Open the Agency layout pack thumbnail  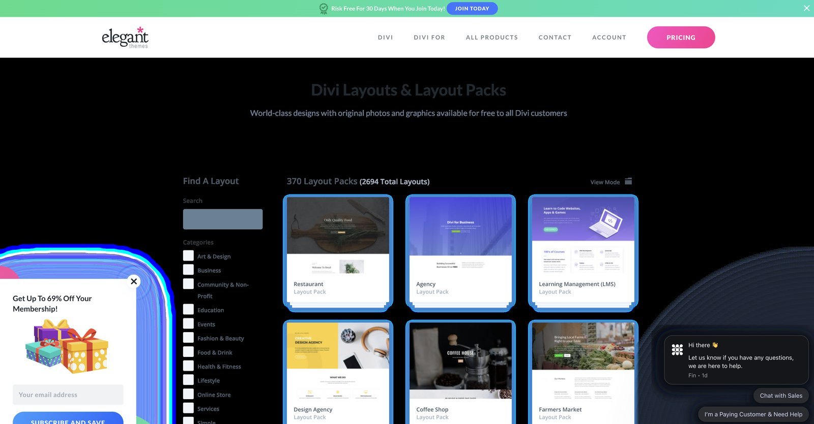click(460, 236)
